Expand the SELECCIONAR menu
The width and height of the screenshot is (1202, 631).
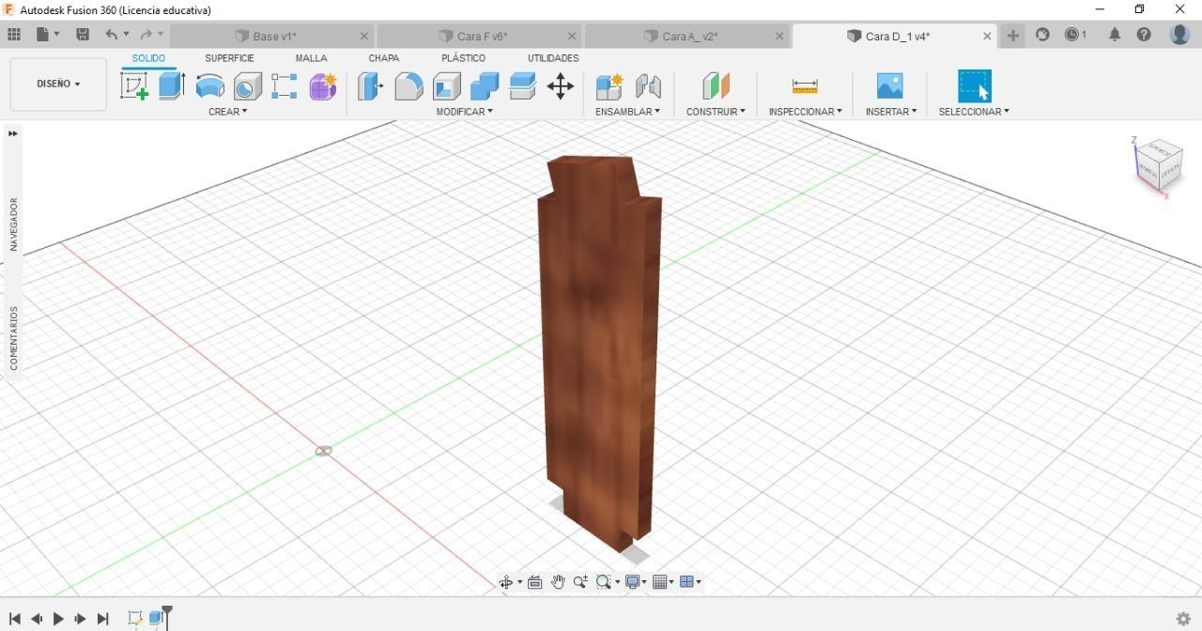pos(974,112)
